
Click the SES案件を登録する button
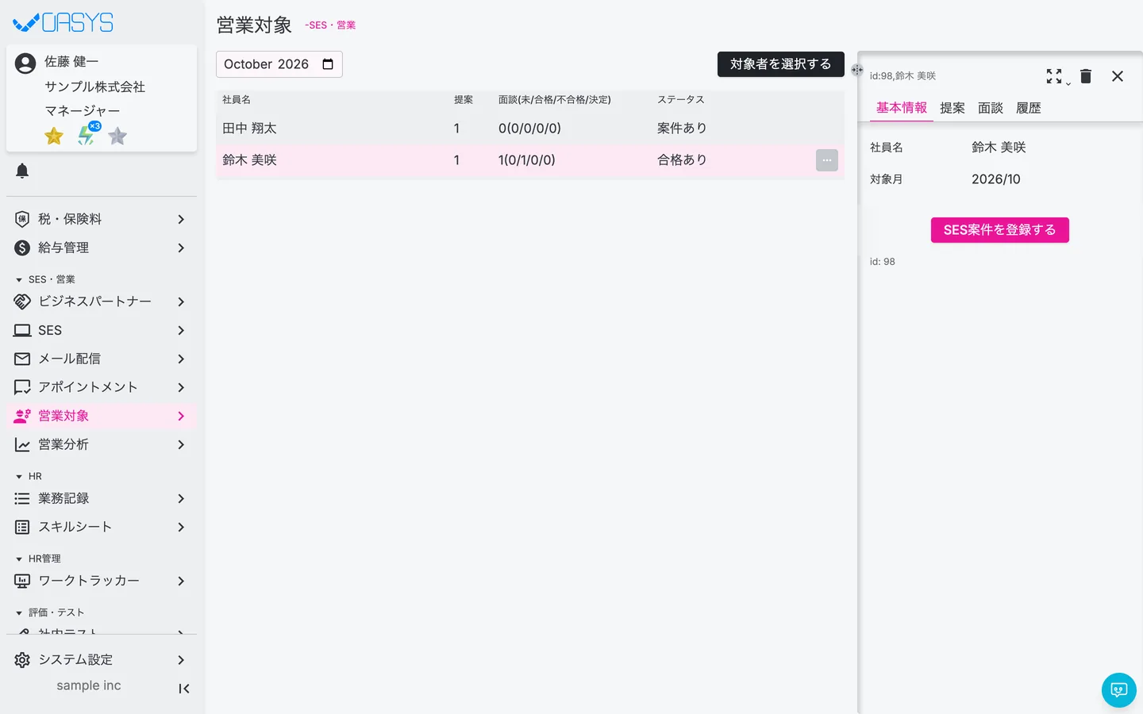click(x=1000, y=230)
